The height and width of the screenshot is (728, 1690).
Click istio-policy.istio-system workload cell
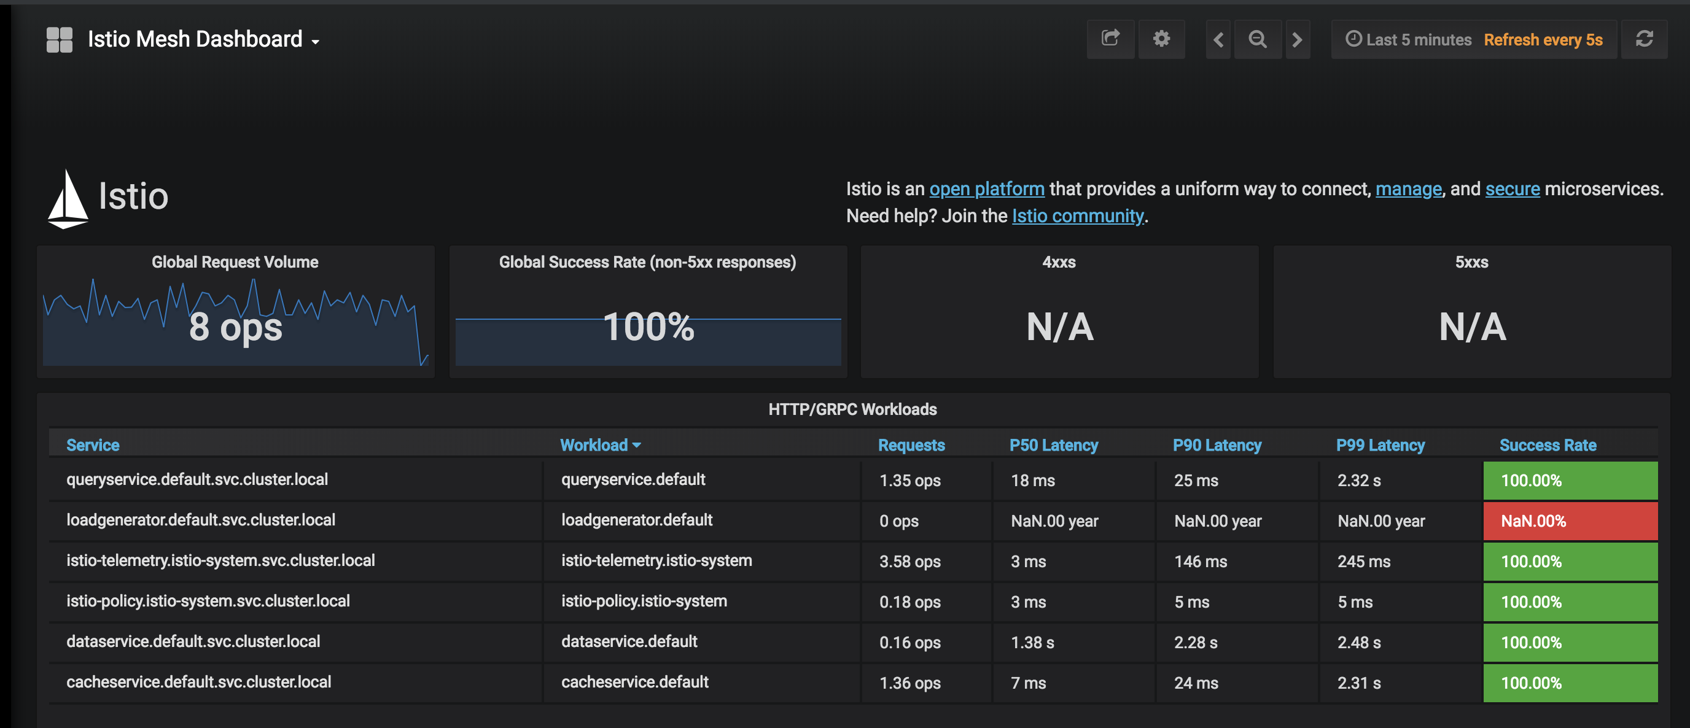702,602
